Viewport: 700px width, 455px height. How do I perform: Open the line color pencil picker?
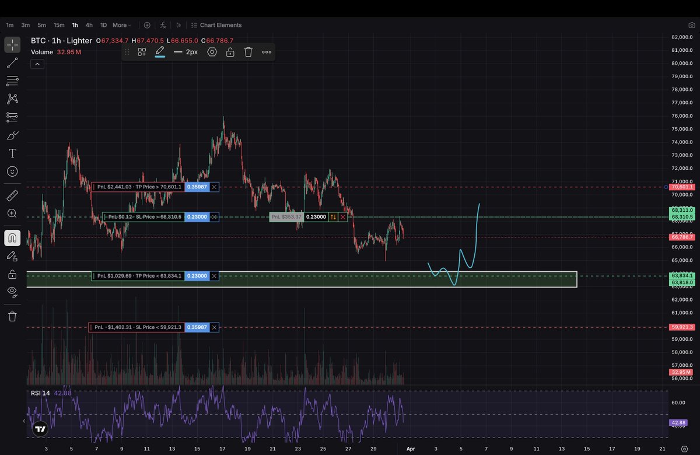point(160,52)
